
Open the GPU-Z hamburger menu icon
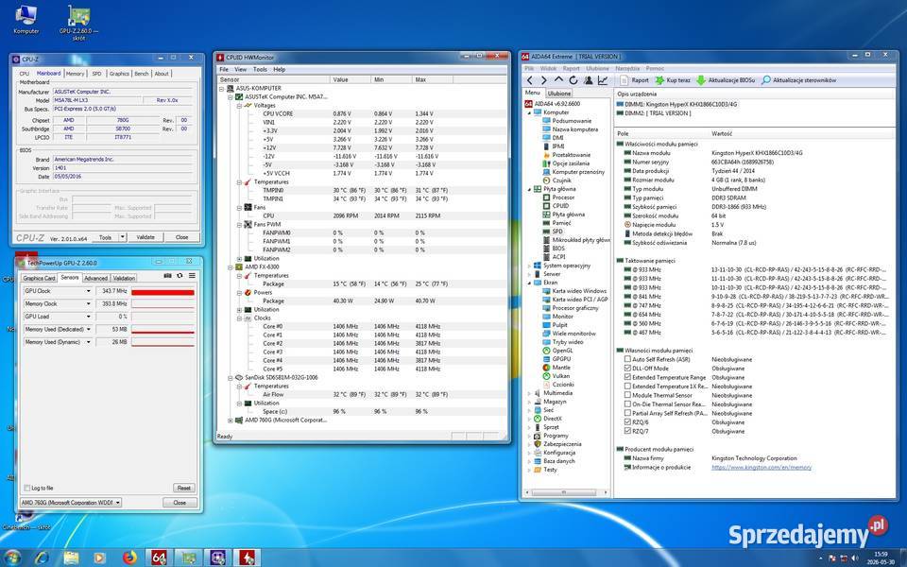(x=192, y=276)
